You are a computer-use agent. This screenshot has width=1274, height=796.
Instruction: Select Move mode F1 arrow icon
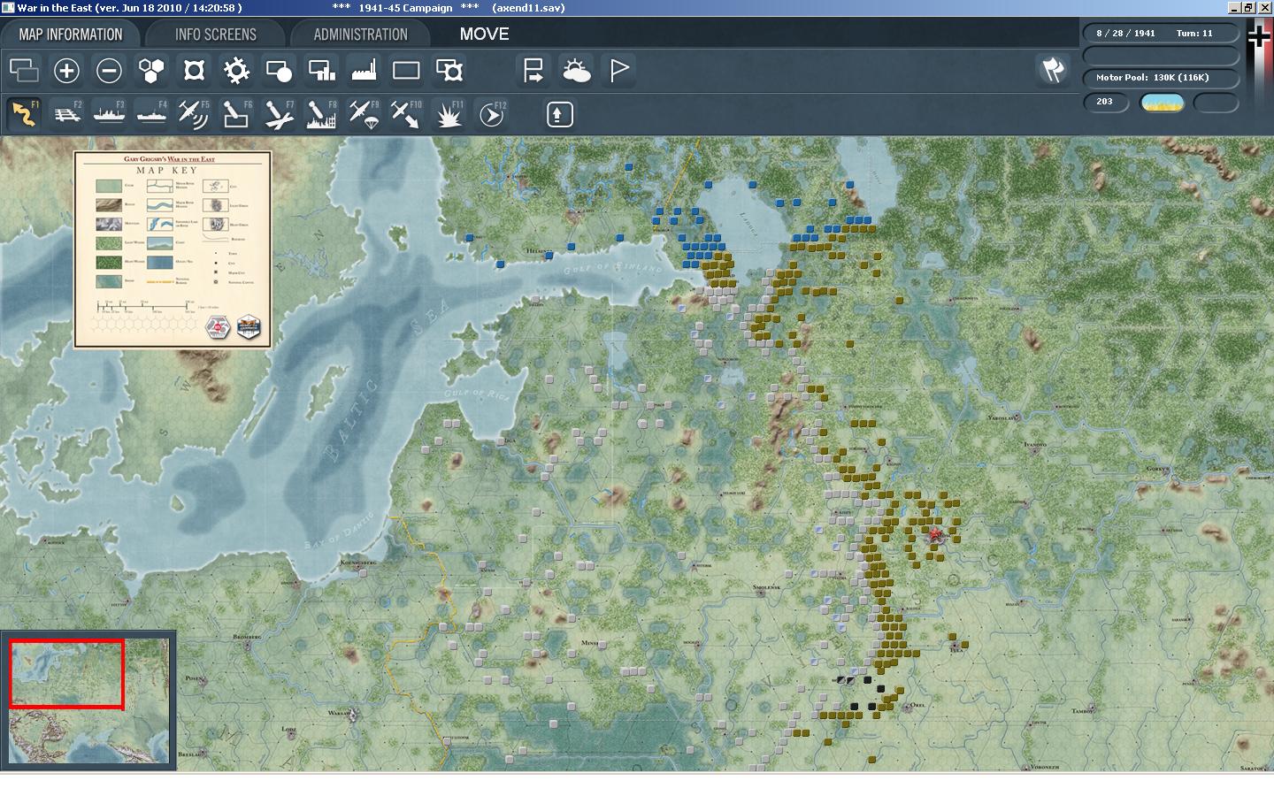(24, 114)
